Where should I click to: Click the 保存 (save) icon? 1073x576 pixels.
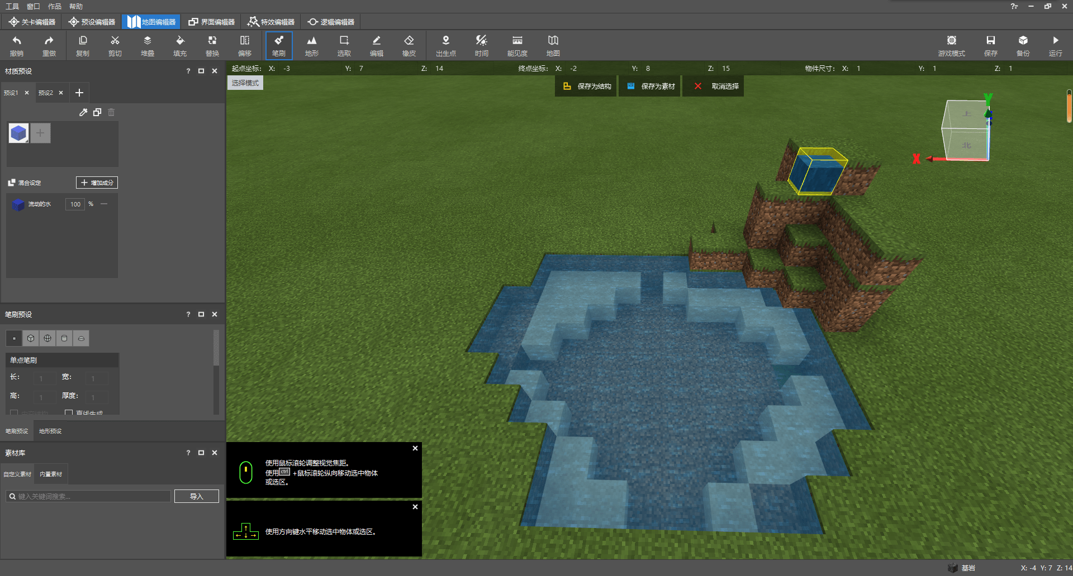point(991,46)
